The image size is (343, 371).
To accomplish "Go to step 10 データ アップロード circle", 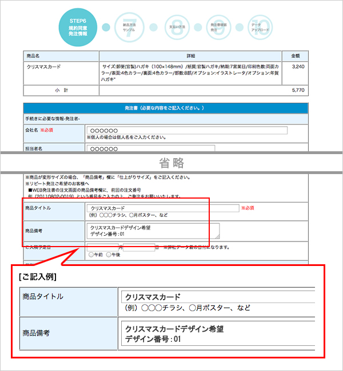I will 260,27.
